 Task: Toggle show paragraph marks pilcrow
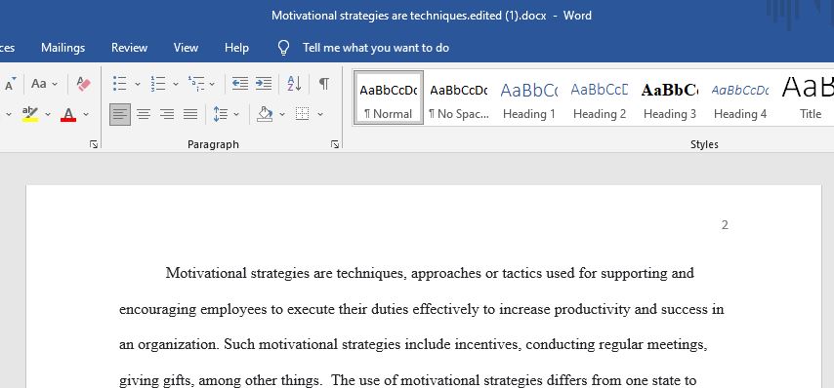pos(323,84)
